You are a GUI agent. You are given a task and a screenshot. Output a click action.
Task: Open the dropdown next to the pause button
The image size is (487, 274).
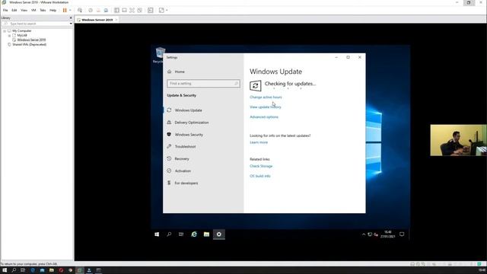pyautogui.click(x=70, y=10)
